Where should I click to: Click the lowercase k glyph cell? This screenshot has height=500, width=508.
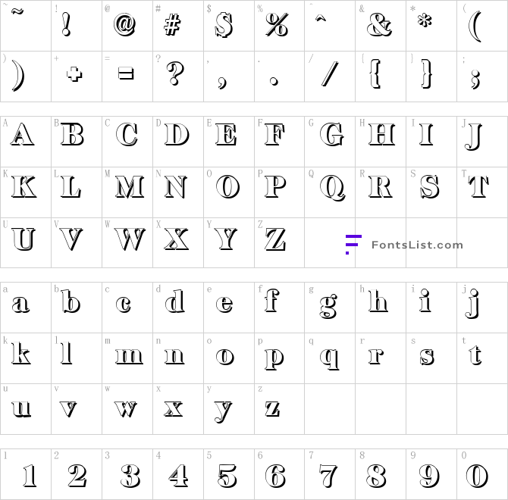(x=26, y=358)
